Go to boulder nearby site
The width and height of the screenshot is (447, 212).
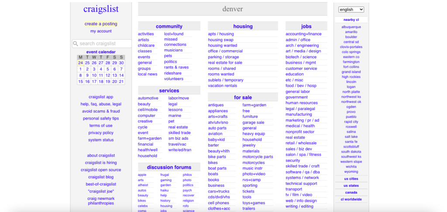click(x=351, y=37)
